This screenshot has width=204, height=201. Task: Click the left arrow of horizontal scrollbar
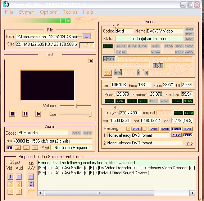pyautogui.click(x=41, y=193)
